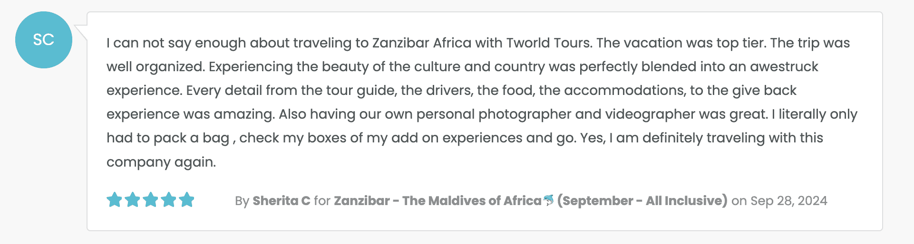Click the SC reviewer avatar circle
The width and height of the screenshot is (914, 244).
pyautogui.click(x=43, y=40)
